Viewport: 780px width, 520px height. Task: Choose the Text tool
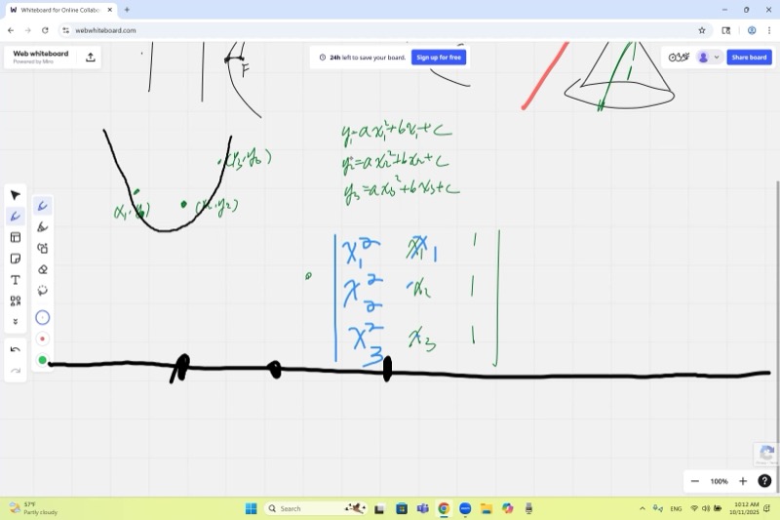coord(16,280)
